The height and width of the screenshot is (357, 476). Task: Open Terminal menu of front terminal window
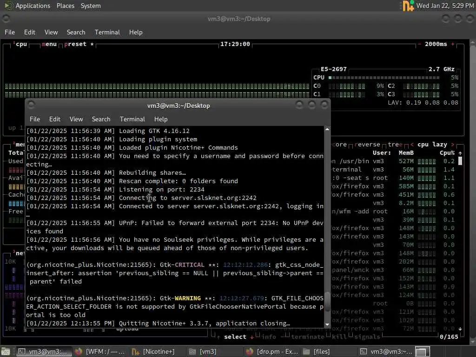(x=132, y=119)
